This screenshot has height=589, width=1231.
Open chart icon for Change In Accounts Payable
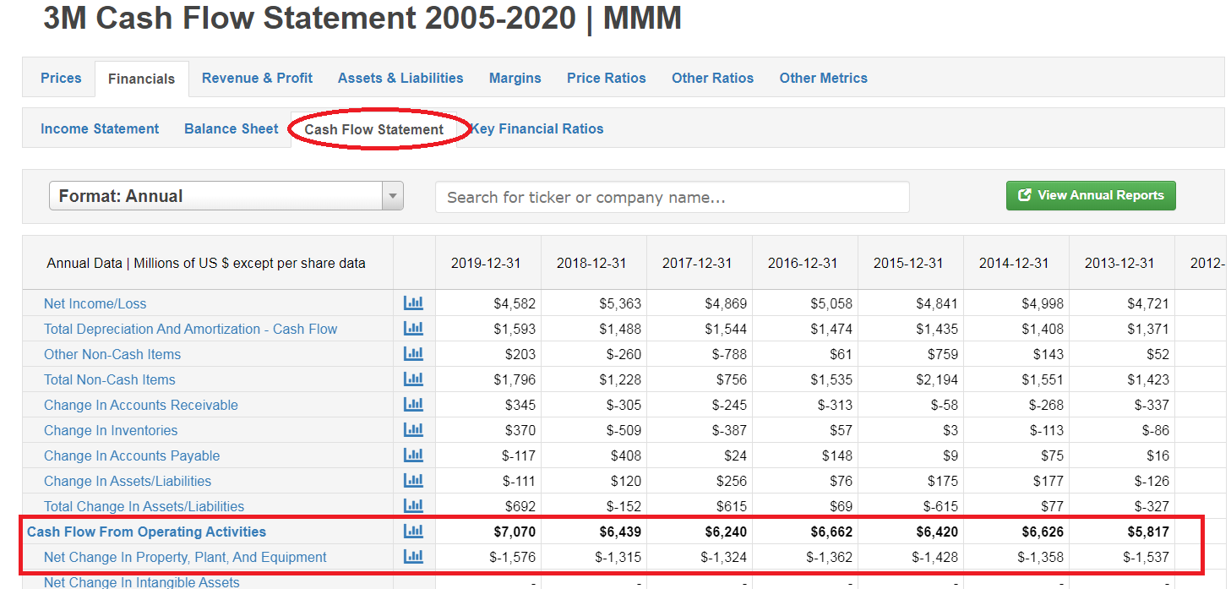pyautogui.click(x=413, y=455)
